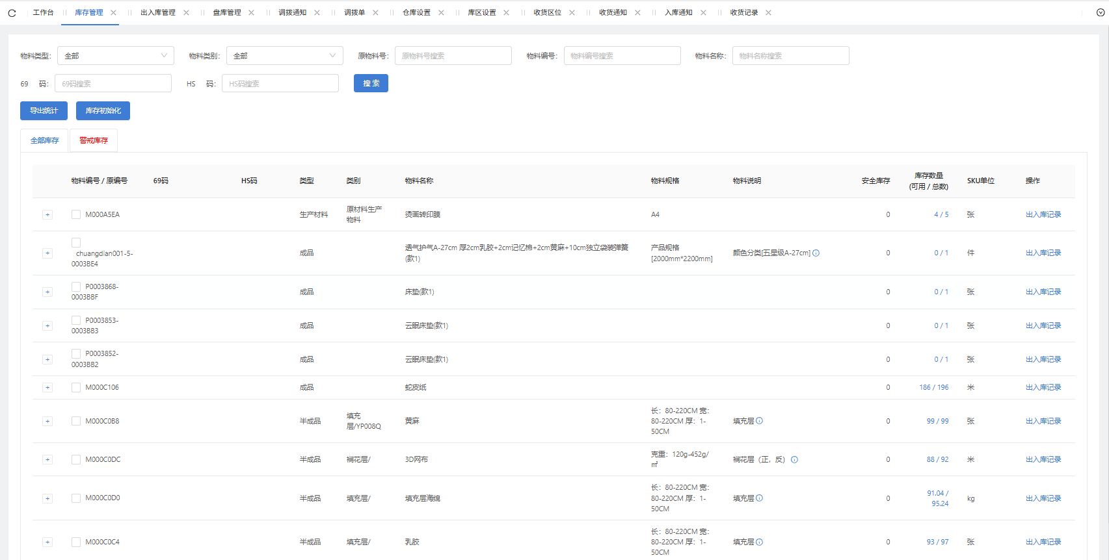
Task: Close the 收货通知 tab
Action: point(637,12)
